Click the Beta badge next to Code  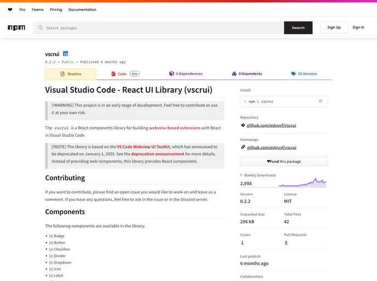click(x=135, y=74)
